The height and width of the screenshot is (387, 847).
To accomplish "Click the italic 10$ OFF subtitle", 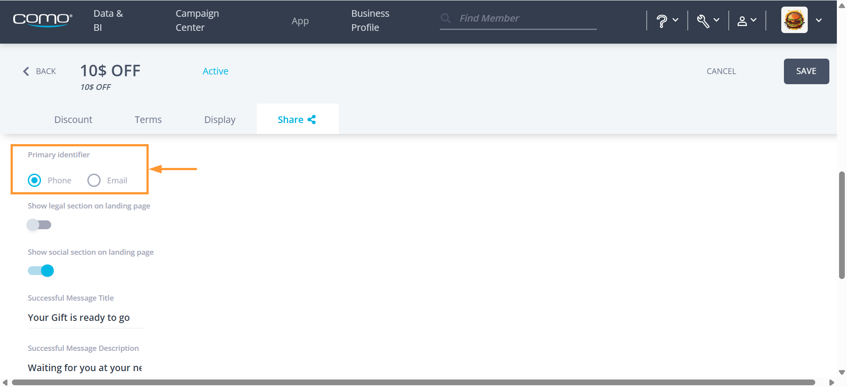I will 96,87.
